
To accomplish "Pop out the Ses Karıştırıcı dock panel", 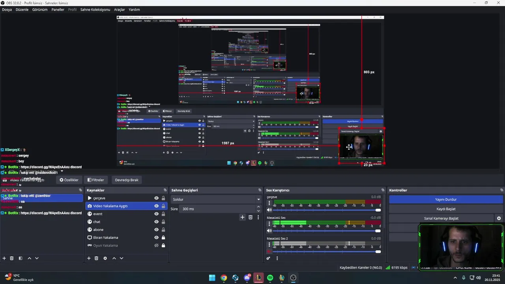I will 383,190.
